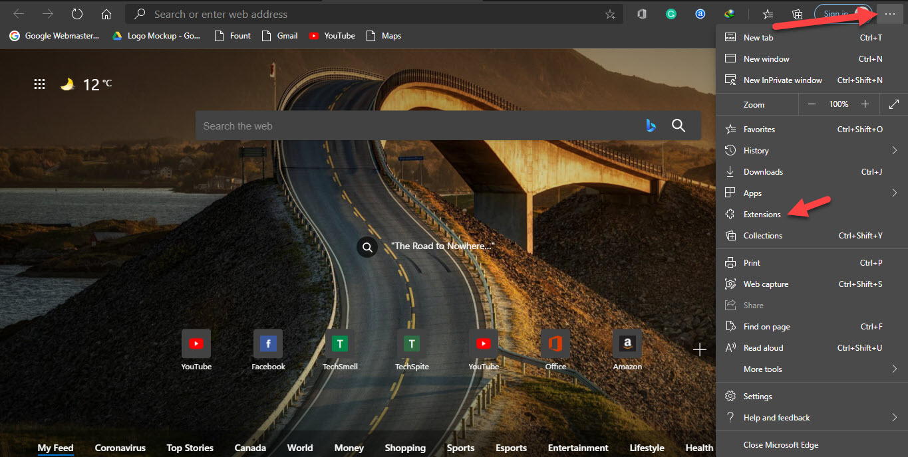The height and width of the screenshot is (457, 908).
Task: Click the Home icon in the toolbar
Action: [x=106, y=14]
